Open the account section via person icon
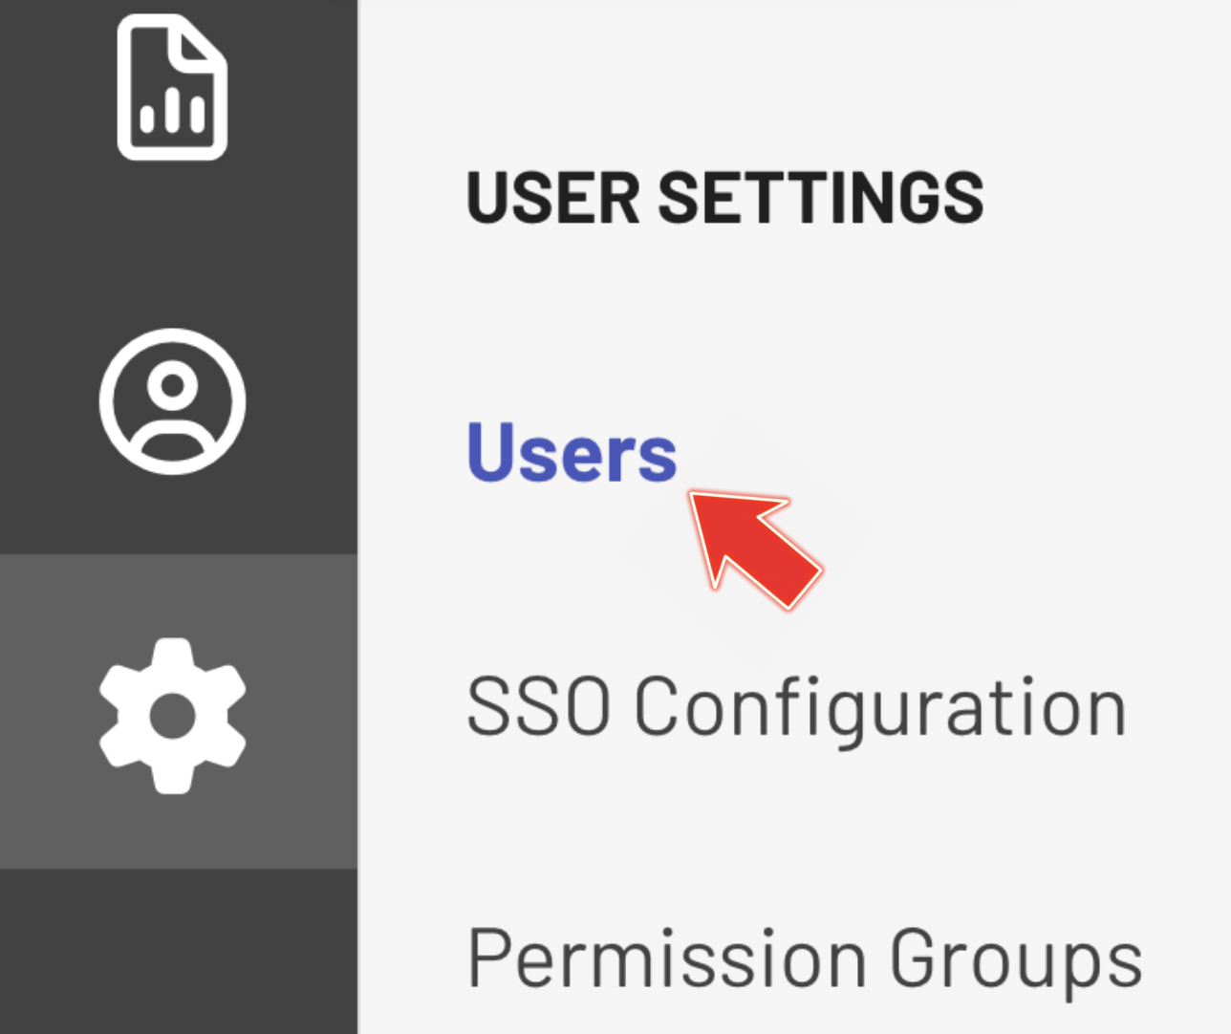Viewport: 1231px width, 1034px height. [x=172, y=401]
